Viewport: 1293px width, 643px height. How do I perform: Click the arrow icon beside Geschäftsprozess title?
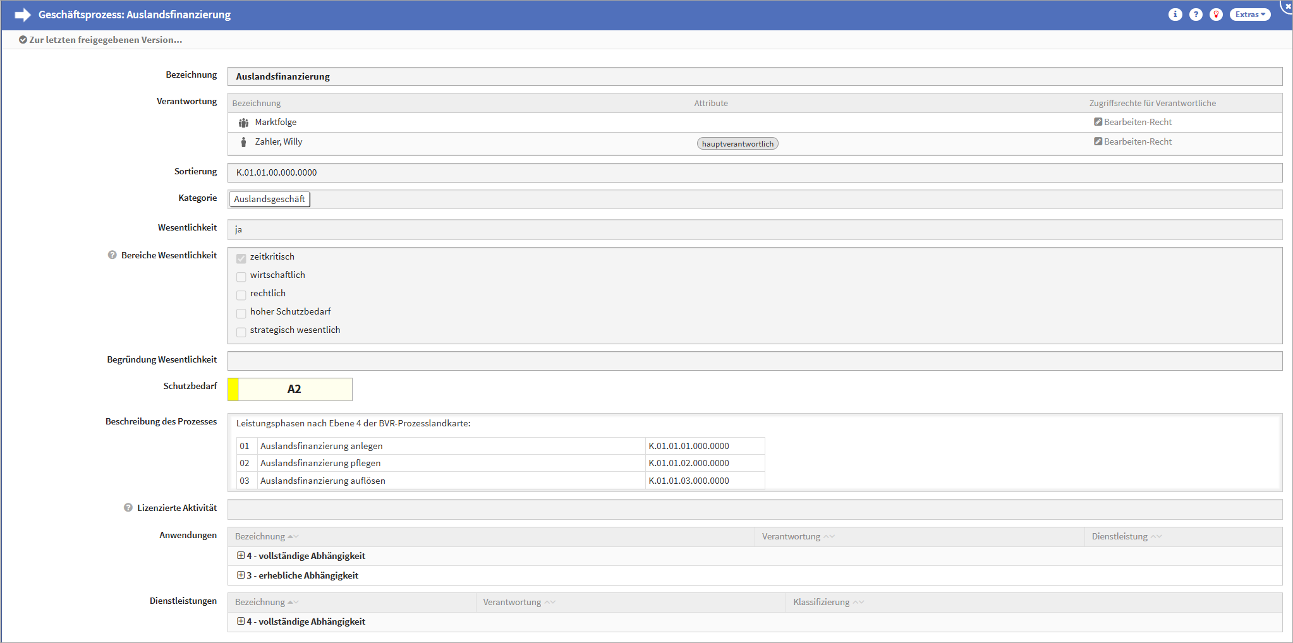tap(23, 15)
